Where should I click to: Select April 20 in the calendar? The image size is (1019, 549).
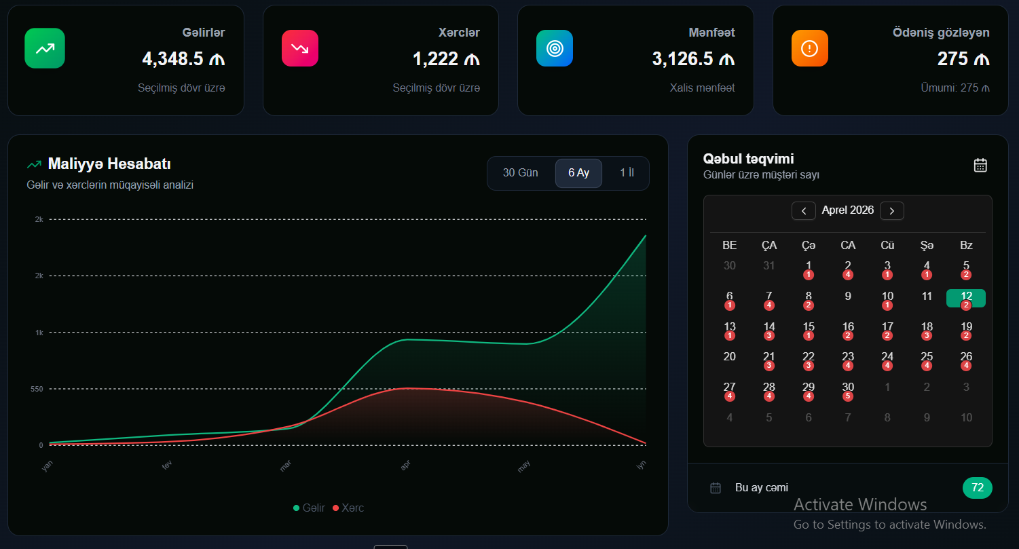click(730, 357)
